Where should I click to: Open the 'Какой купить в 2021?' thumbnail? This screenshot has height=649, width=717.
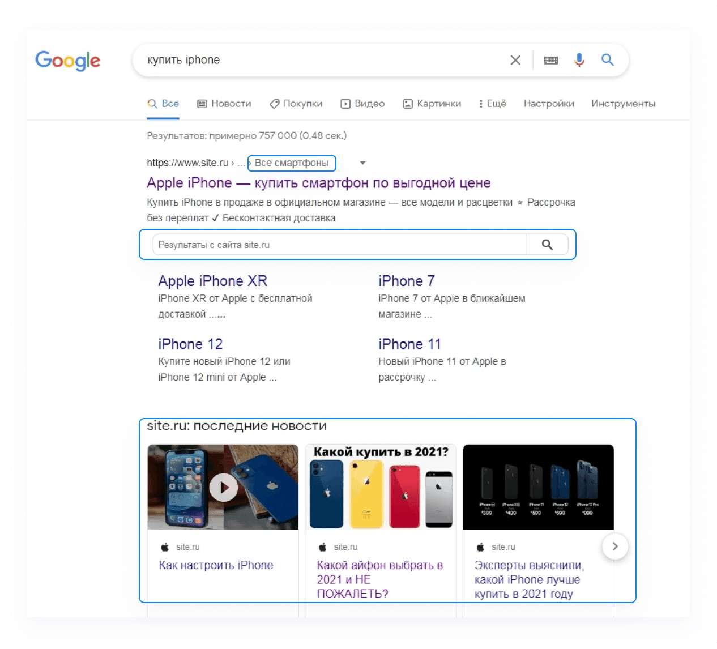(x=381, y=487)
